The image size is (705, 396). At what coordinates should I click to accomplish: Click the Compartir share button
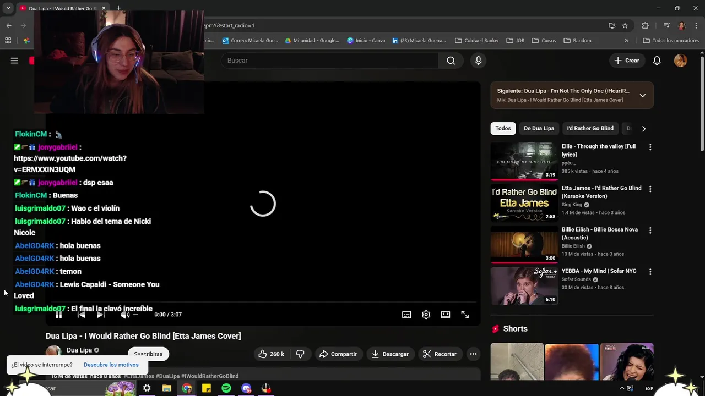pyautogui.click(x=338, y=354)
